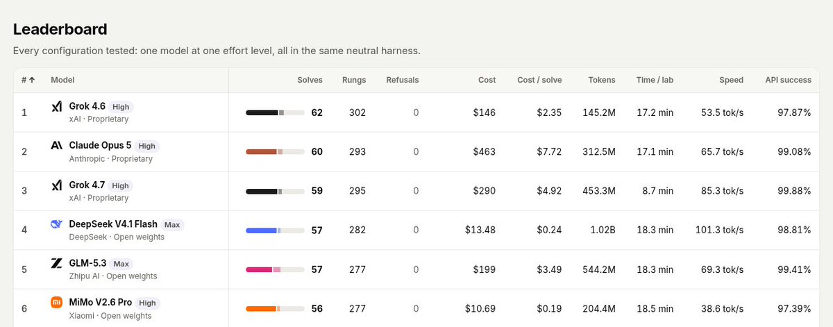Screen dimensions: 833x327
Task: Sort by the API success column header
Action: click(x=788, y=80)
